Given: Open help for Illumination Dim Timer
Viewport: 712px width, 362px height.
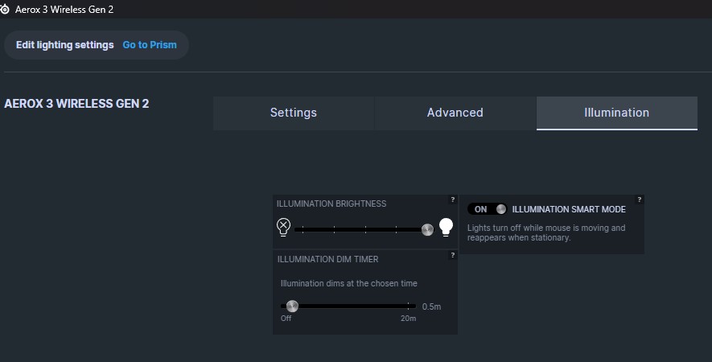Looking at the screenshot, I should click(452, 255).
